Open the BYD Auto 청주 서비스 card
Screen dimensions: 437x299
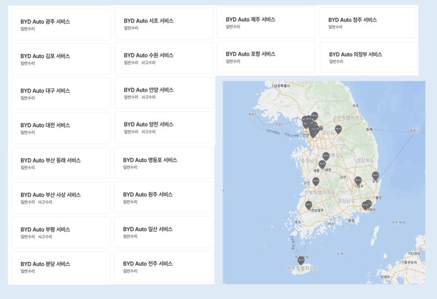tap(368, 23)
